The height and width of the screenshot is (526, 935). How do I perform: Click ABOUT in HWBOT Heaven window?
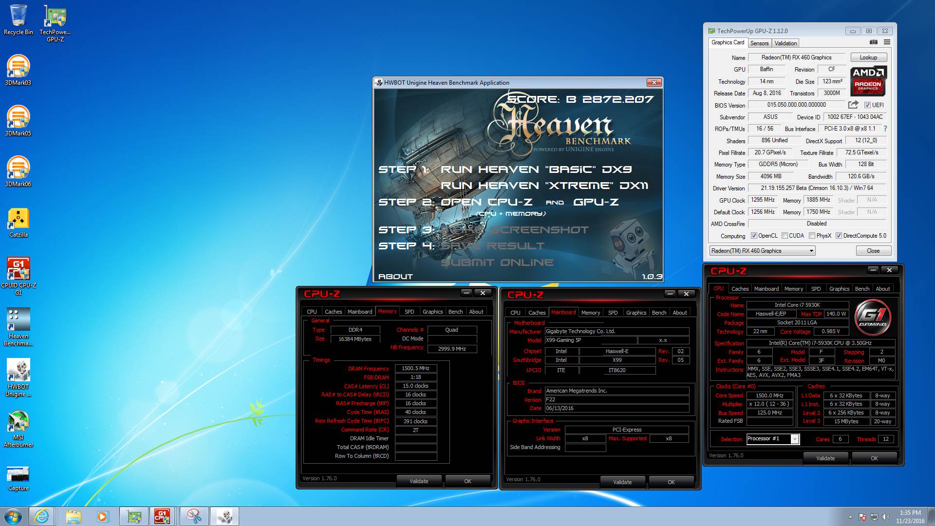(395, 277)
